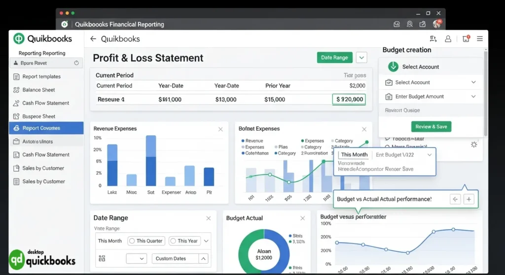Expand the Enter Budget Amount dropdown
This screenshot has height=275, width=505.
coord(473,97)
